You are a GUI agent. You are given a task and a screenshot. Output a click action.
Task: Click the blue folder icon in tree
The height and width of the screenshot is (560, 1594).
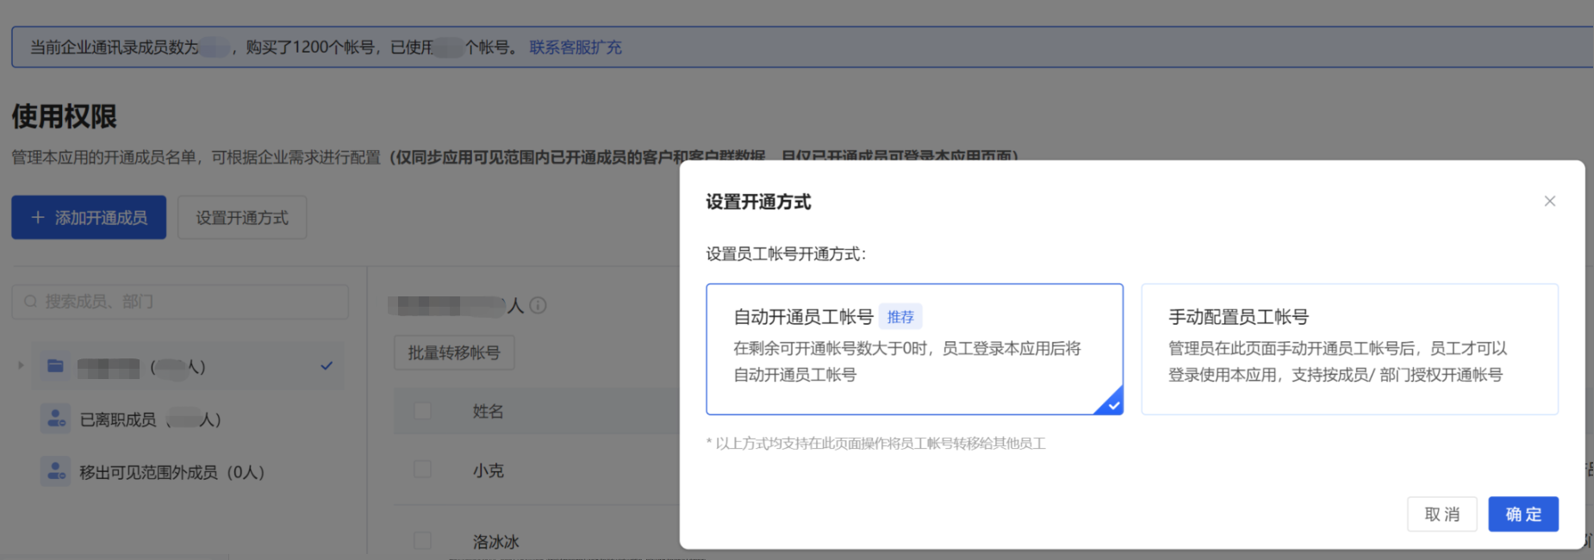tap(55, 365)
